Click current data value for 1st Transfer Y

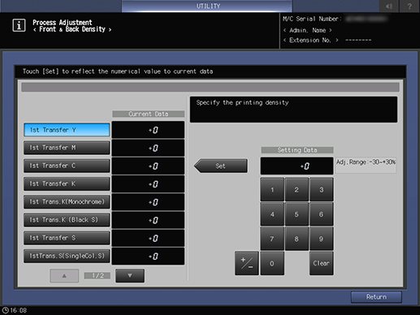pos(148,130)
